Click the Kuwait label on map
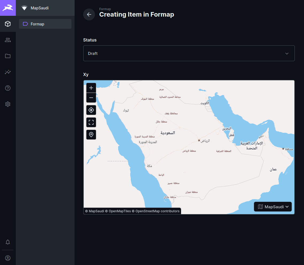This screenshot has width=304, height=265. point(205,103)
